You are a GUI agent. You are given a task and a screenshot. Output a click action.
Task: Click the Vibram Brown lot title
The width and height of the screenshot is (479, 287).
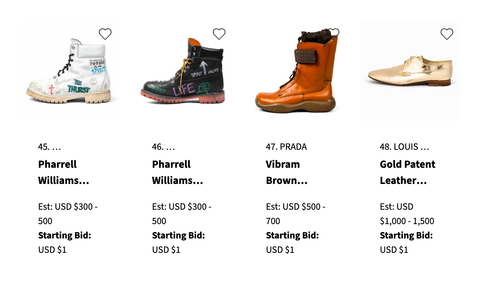(287, 172)
